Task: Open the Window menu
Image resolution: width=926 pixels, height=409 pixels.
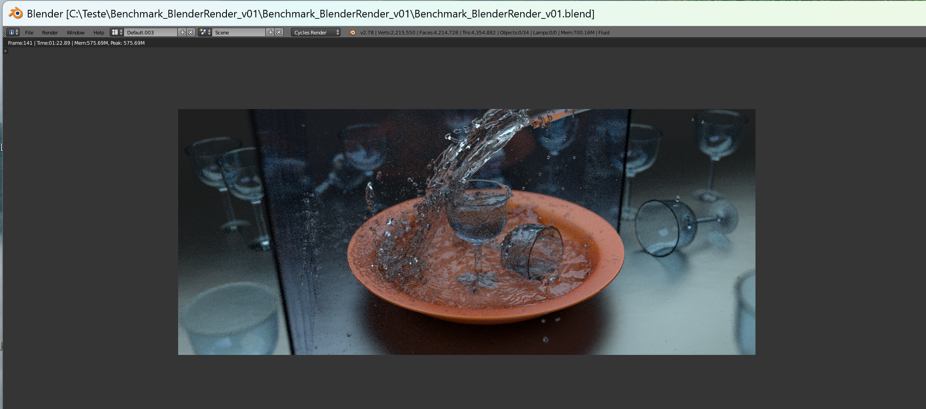Action: click(75, 33)
